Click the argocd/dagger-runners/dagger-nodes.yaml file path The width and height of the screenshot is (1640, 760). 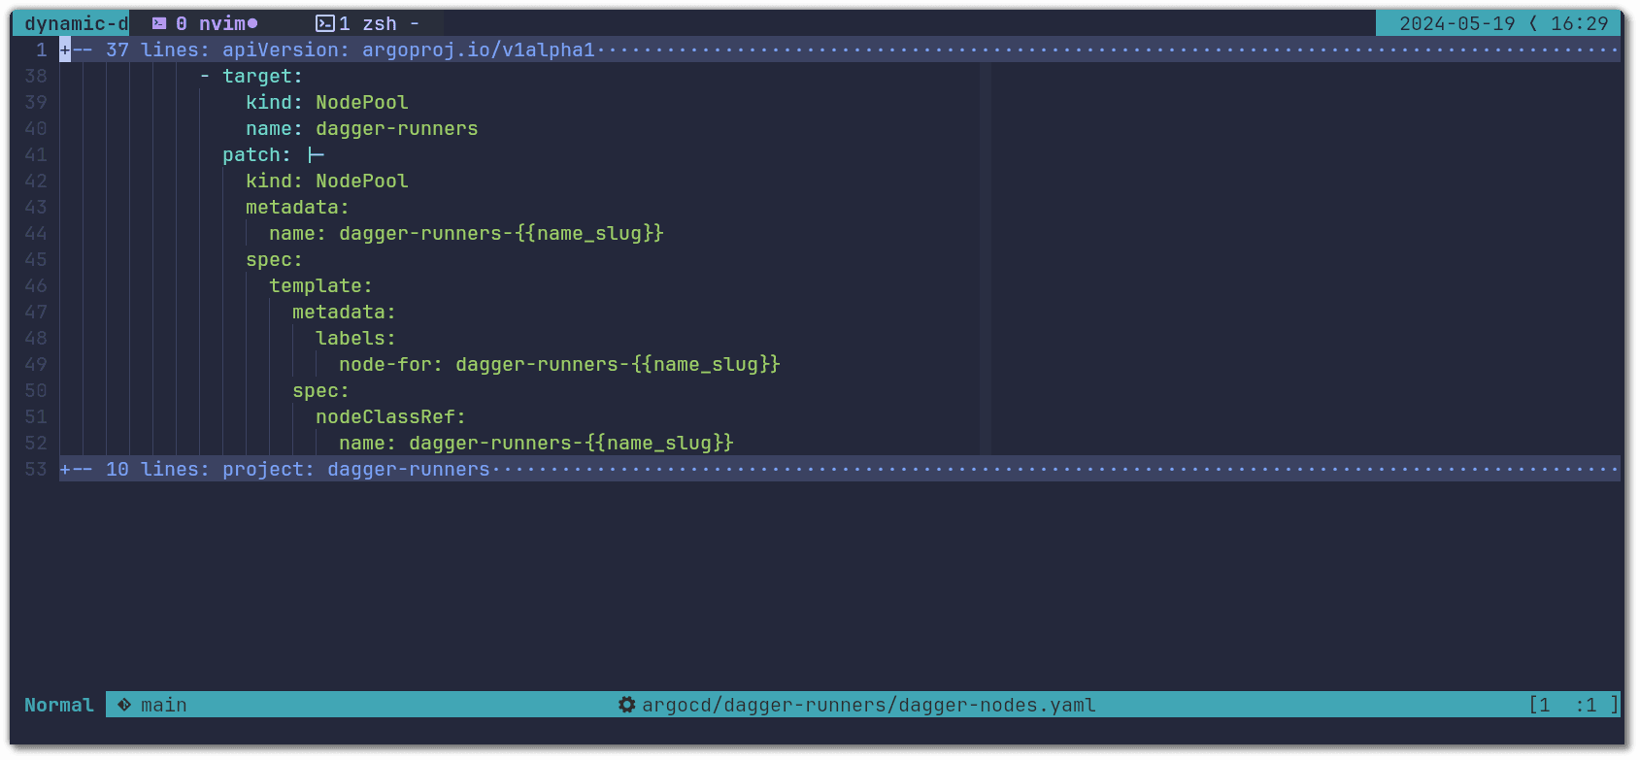pyautogui.click(x=868, y=705)
